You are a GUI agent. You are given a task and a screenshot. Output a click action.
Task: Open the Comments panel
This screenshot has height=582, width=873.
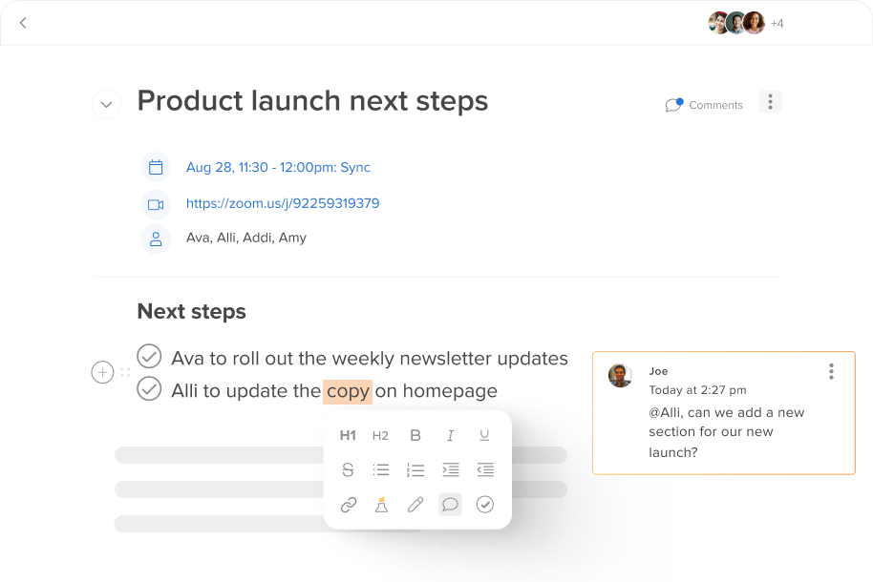[x=704, y=105]
